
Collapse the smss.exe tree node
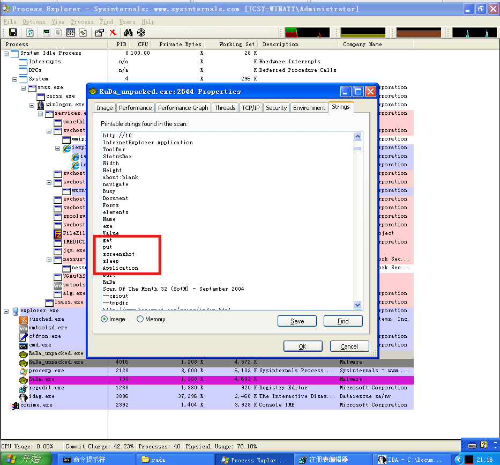tap(23, 88)
